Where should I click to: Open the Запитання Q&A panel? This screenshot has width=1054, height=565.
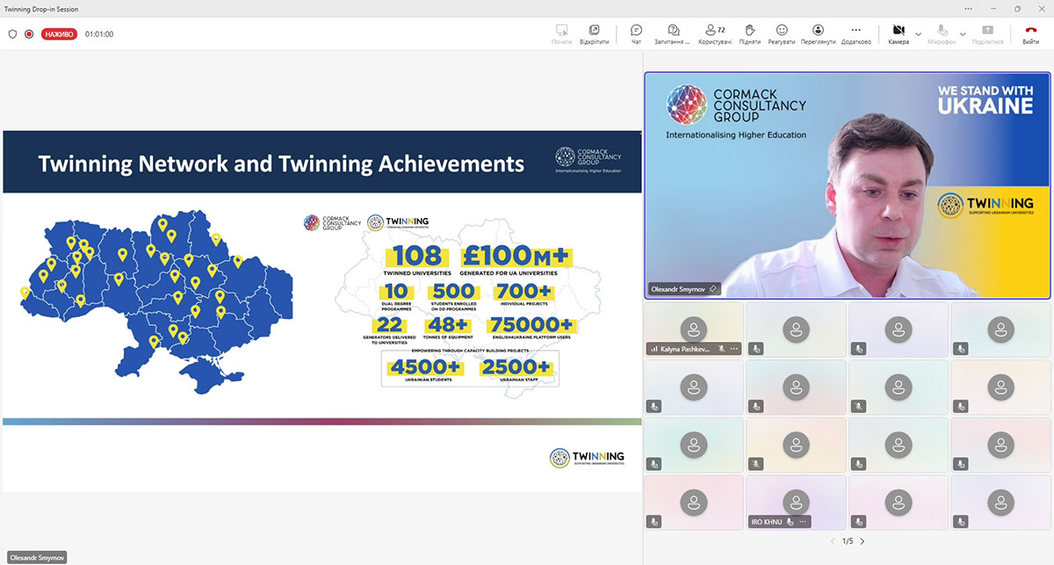[674, 34]
